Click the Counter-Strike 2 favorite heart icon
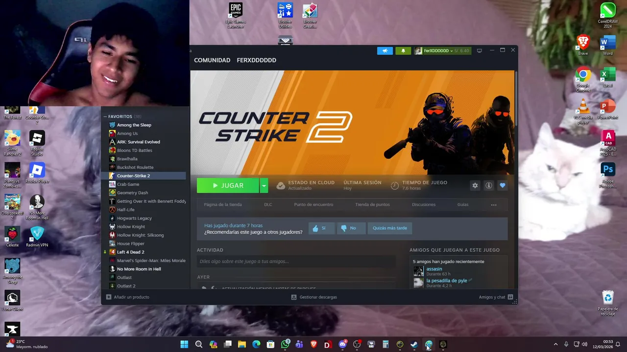 pos(502,185)
